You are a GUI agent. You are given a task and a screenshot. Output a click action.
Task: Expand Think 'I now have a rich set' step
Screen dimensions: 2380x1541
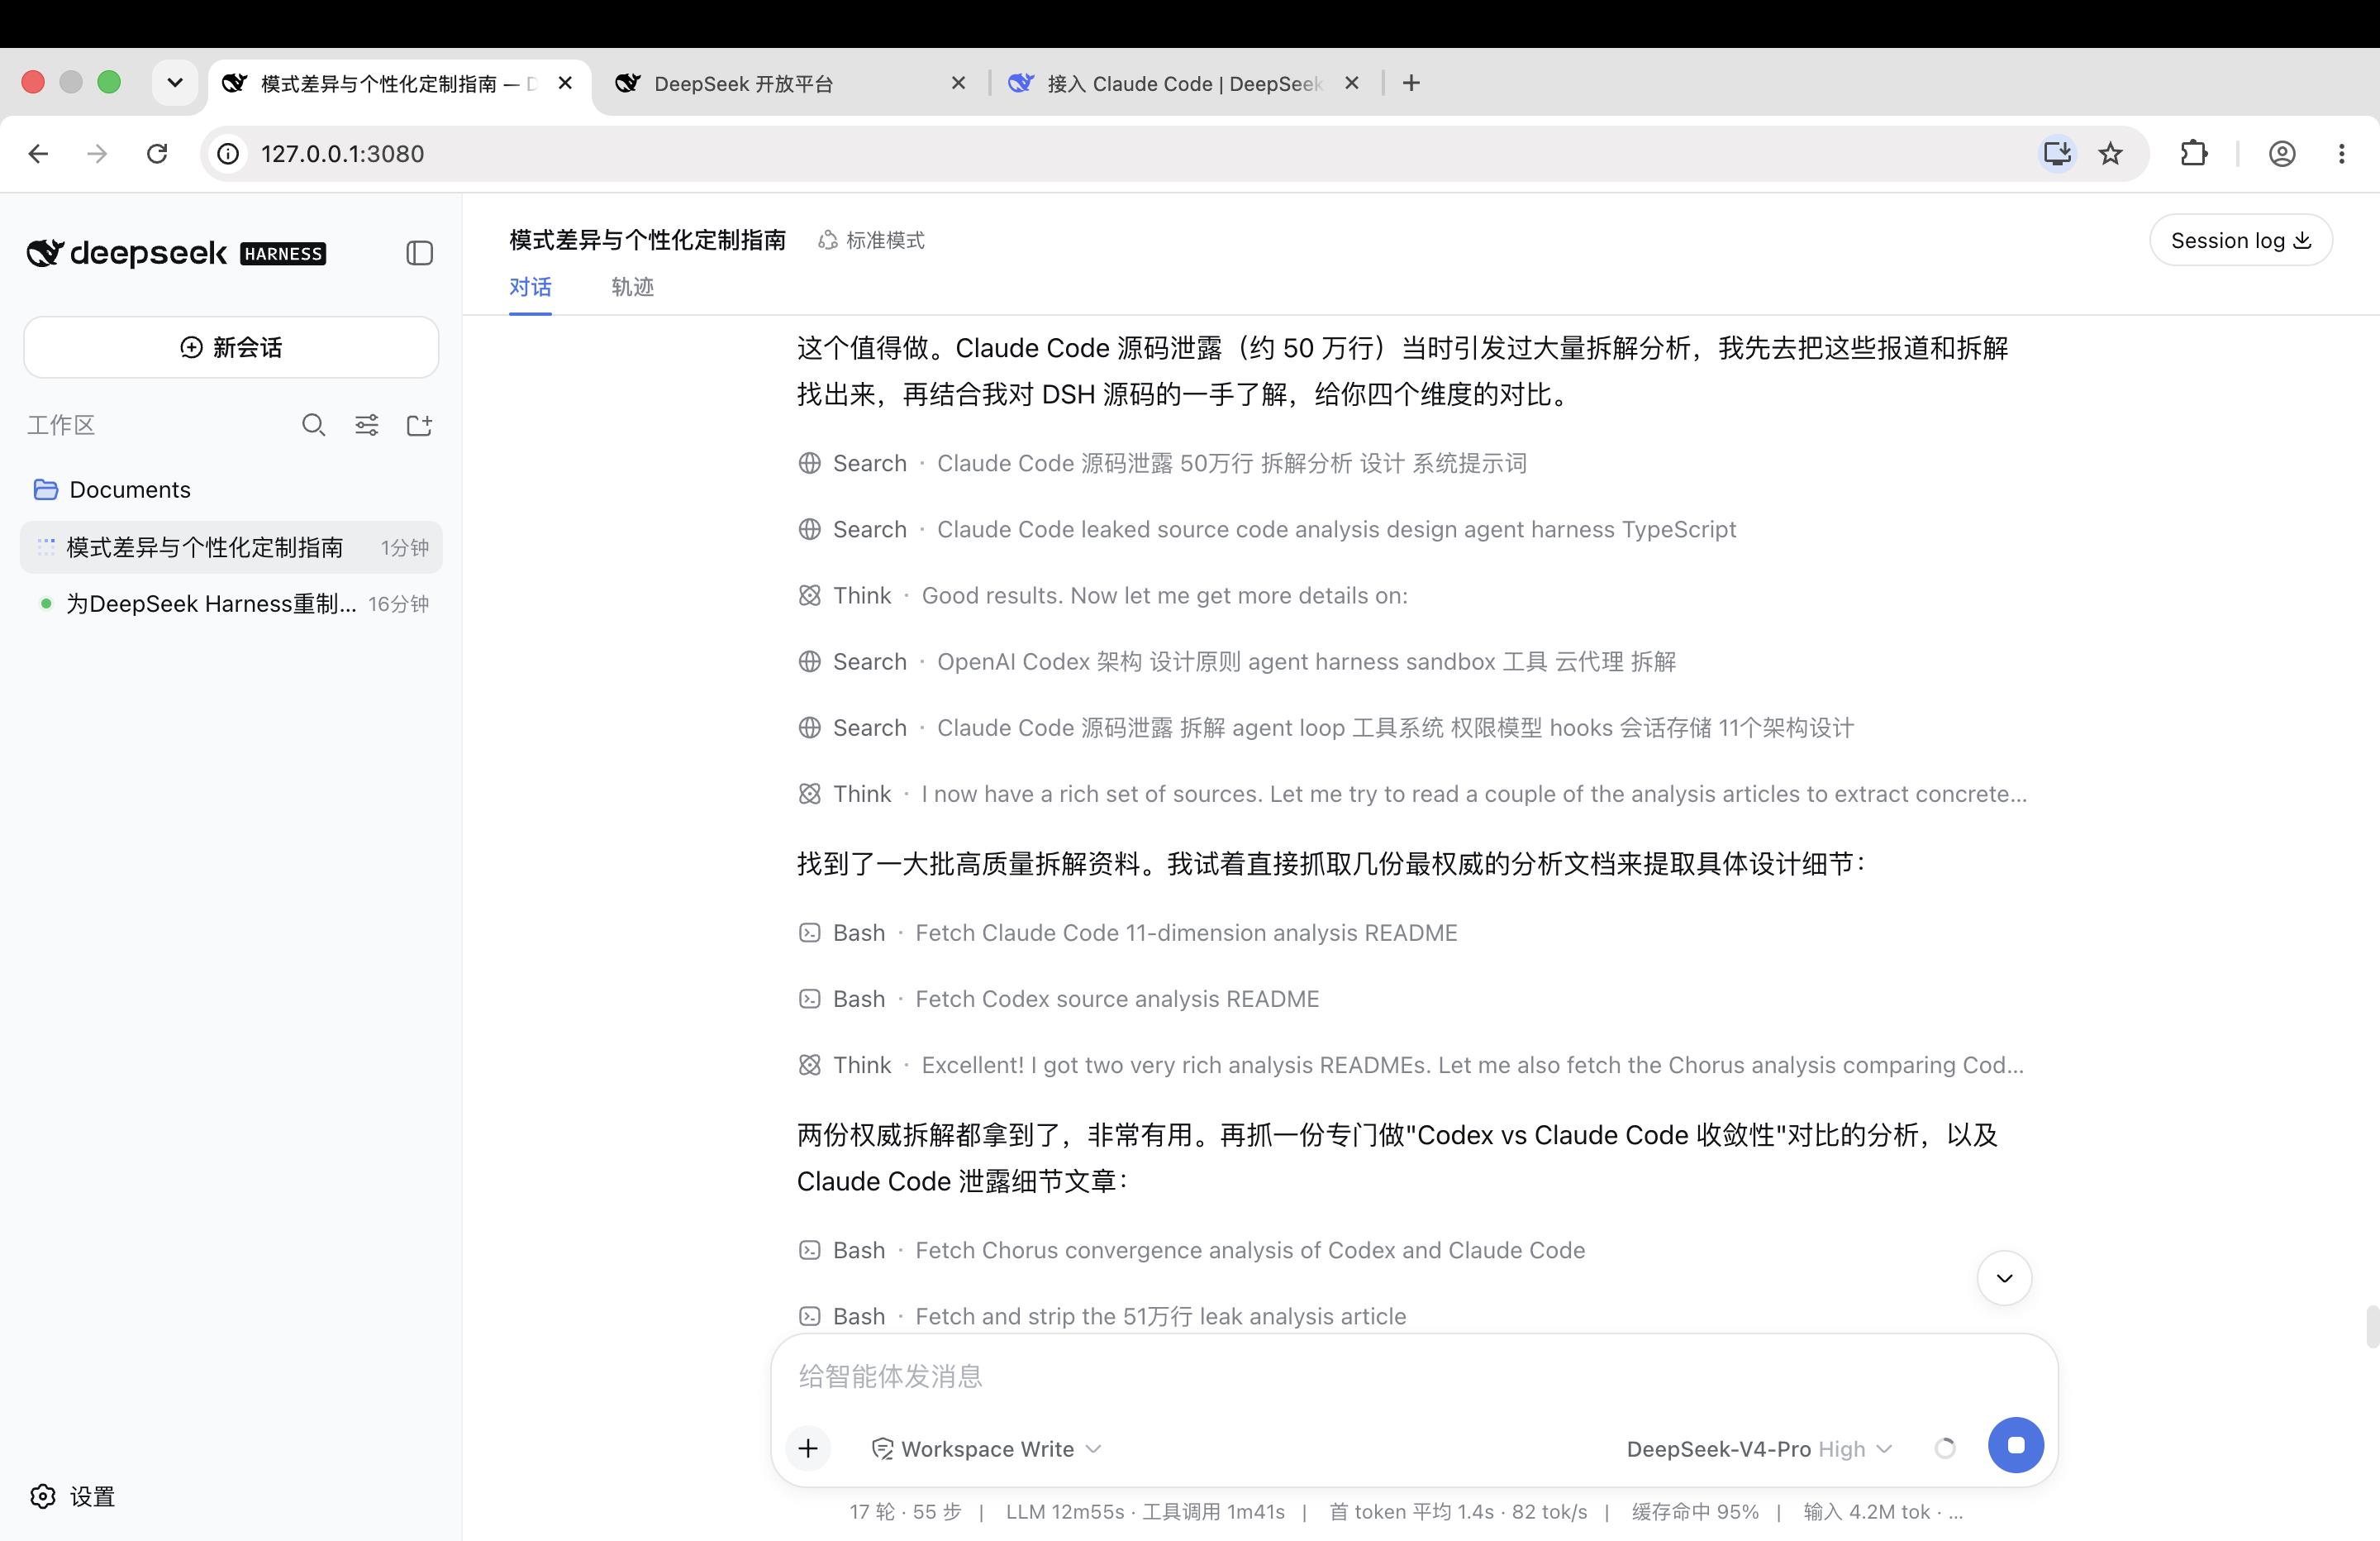pyautogui.click(x=1412, y=794)
